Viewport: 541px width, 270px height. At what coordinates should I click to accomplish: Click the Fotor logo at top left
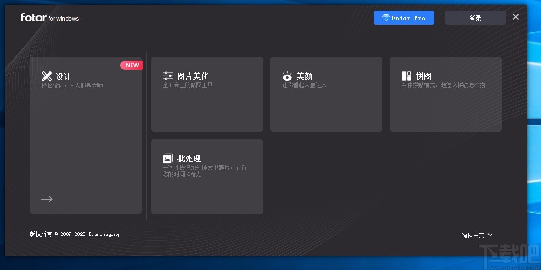tap(34, 17)
